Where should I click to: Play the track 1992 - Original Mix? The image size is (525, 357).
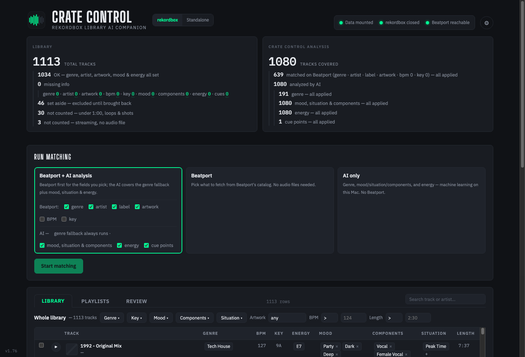56,347
